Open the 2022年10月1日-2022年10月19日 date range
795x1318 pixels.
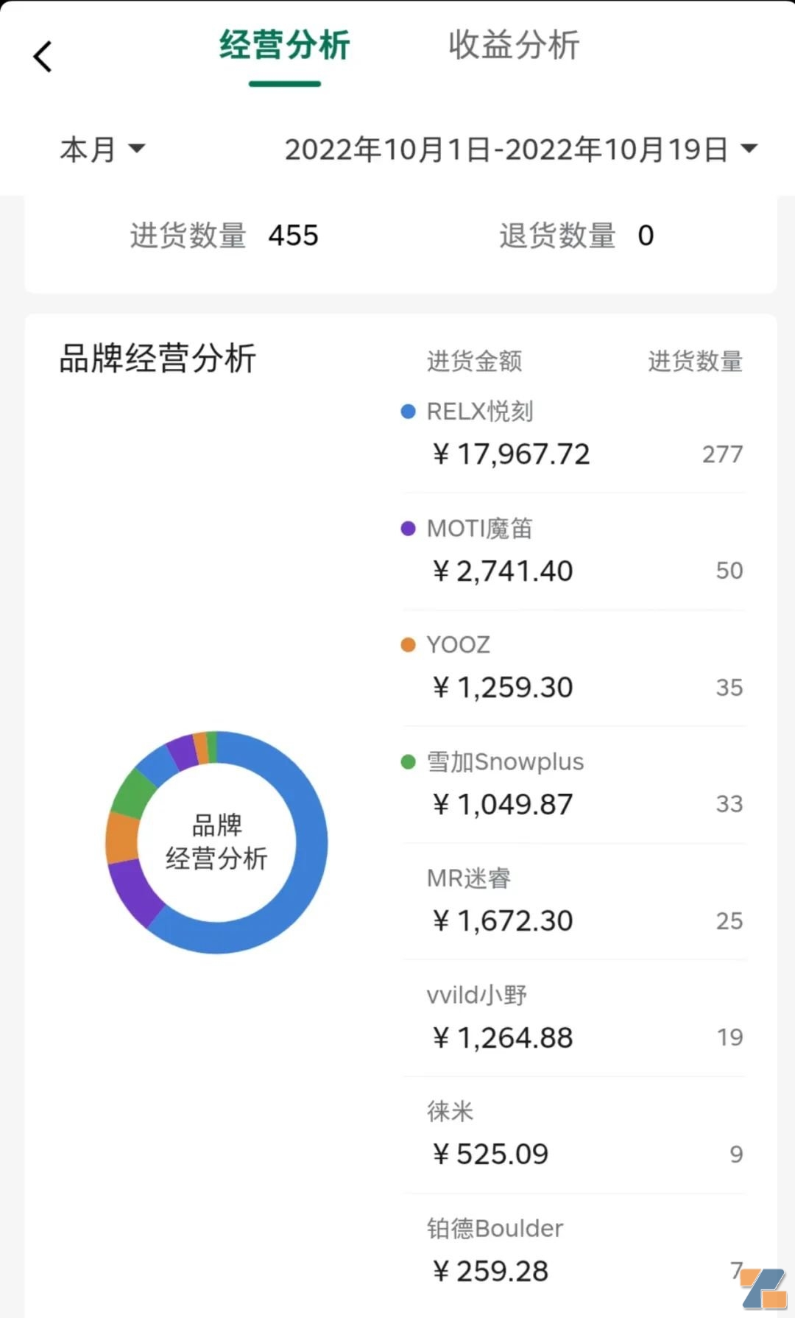506,149
